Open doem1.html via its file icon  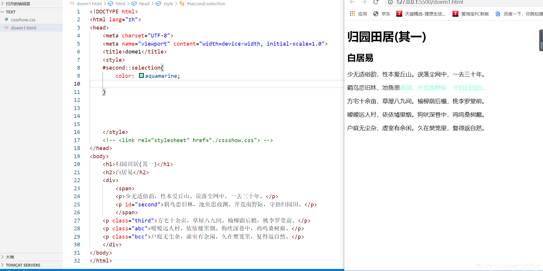pyautogui.click(x=6, y=28)
